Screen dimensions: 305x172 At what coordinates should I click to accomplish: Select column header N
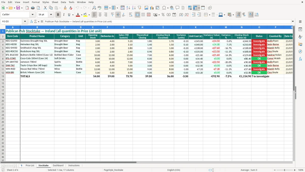(x=241, y=27)
